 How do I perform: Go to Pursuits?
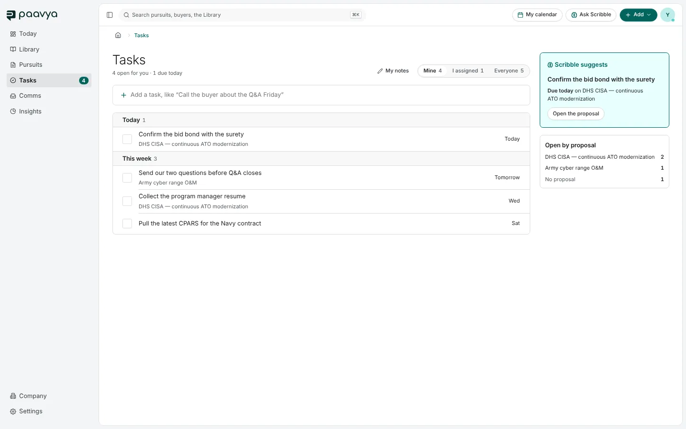(x=49, y=65)
